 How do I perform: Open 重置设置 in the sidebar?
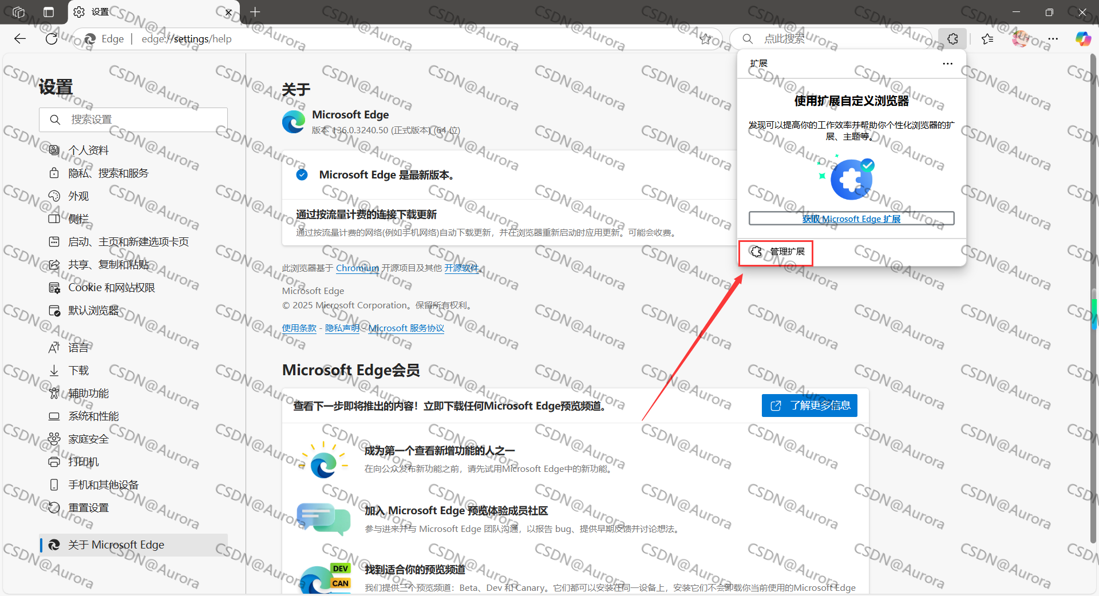tap(133, 508)
